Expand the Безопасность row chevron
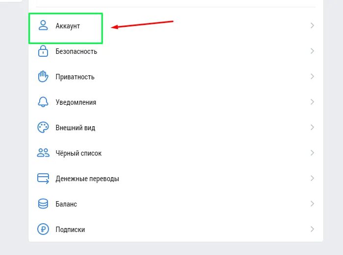343x255 pixels. pos(312,51)
